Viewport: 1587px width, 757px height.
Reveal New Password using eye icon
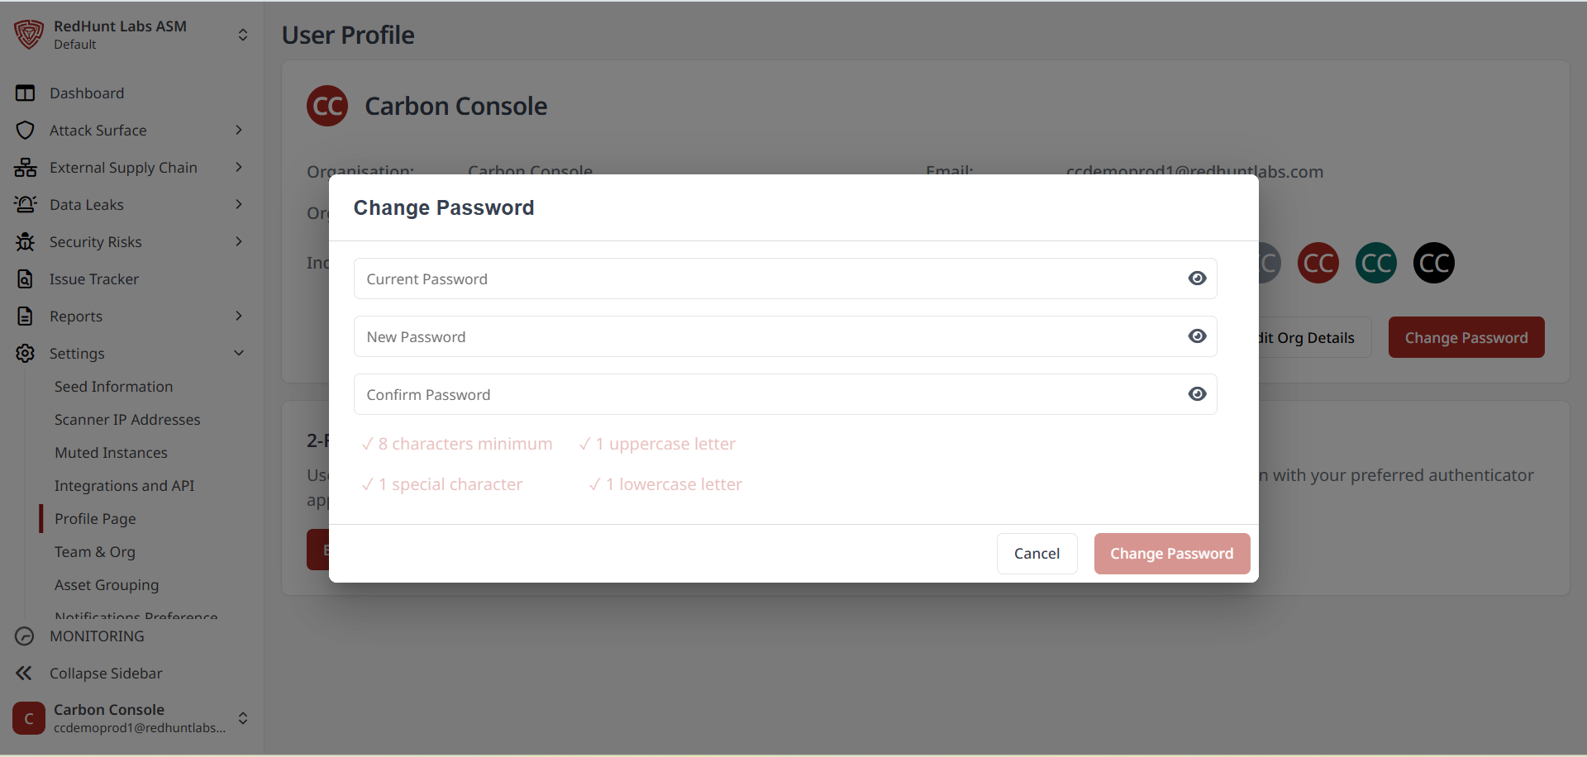[x=1197, y=336]
